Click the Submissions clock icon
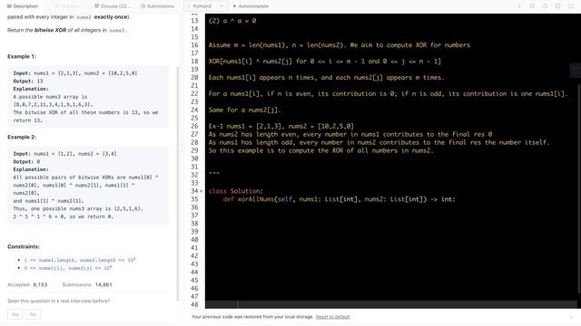This screenshot has width=581, height=326. pyautogui.click(x=143, y=6)
